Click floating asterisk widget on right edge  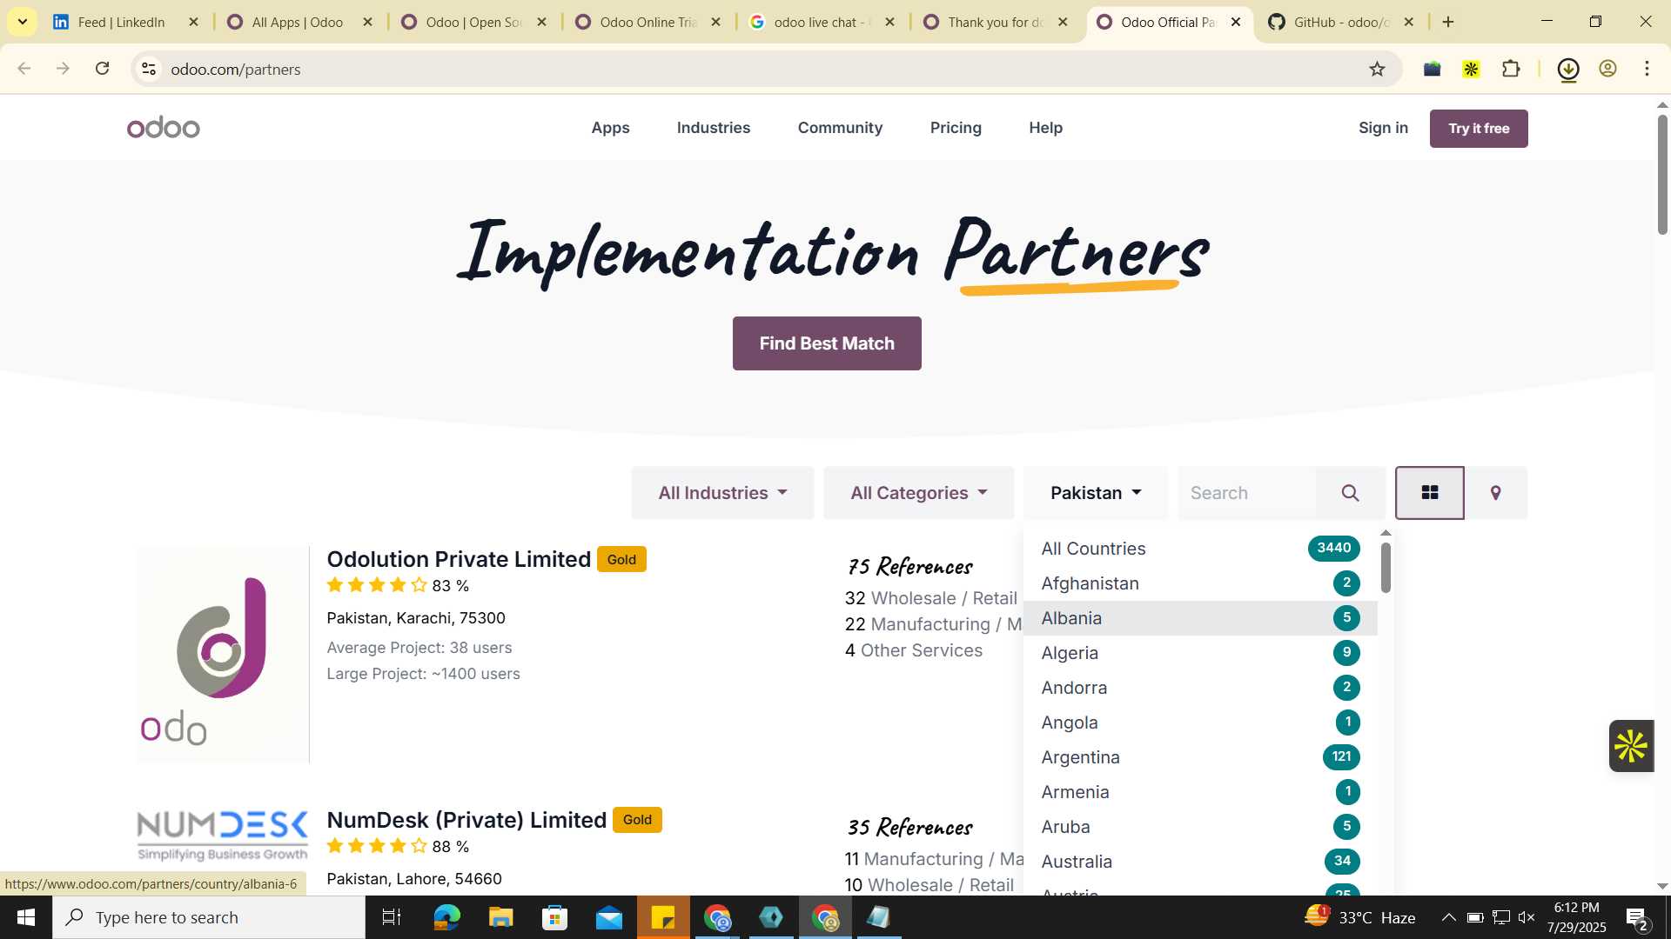pyautogui.click(x=1631, y=746)
